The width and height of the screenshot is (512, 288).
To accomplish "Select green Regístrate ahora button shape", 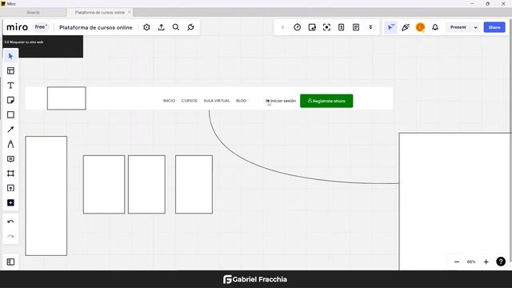I will [x=326, y=101].
